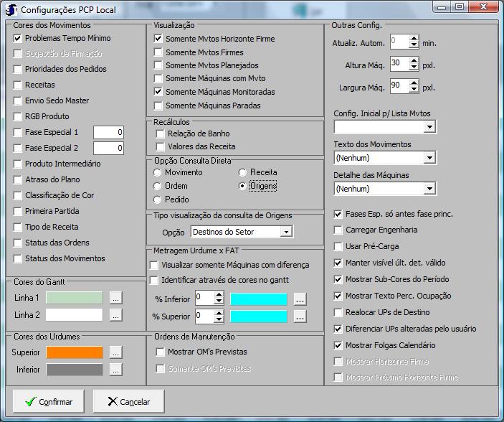Open the Detalhe das Máquinas dropdown
The height and width of the screenshot is (422, 504).
pyautogui.click(x=429, y=189)
